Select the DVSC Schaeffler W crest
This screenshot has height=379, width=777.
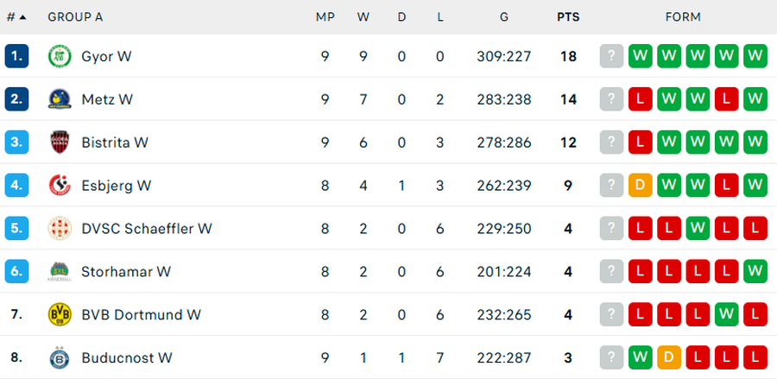[x=59, y=229]
